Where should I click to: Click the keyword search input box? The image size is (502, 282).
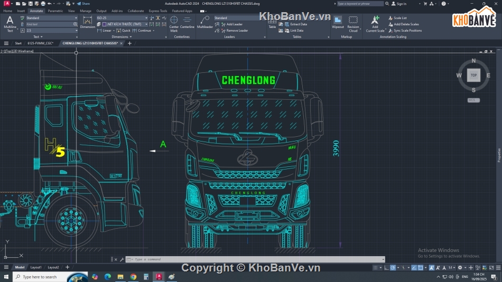click(360, 4)
